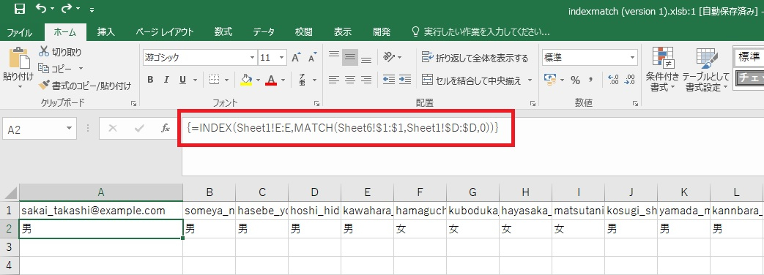Toggle underline formatting U
The width and height of the screenshot is (764, 275).
point(182,79)
